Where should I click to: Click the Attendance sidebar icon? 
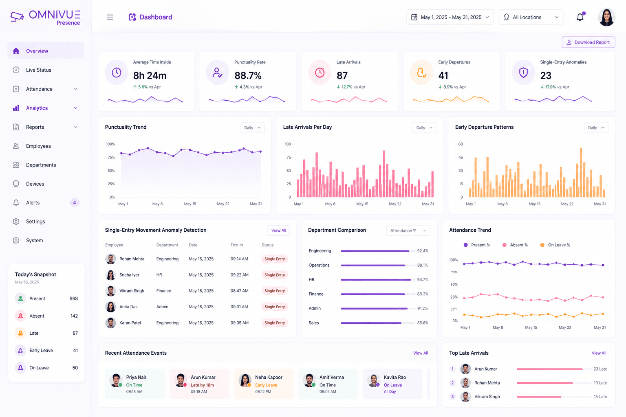pyautogui.click(x=16, y=89)
